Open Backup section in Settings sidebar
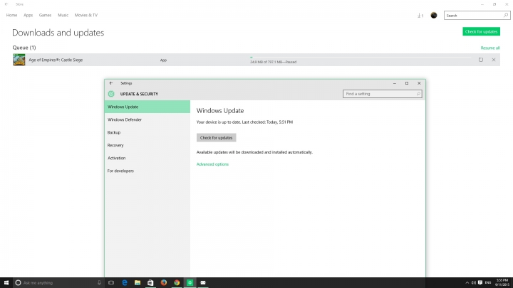The width and height of the screenshot is (513, 288). coord(147,132)
